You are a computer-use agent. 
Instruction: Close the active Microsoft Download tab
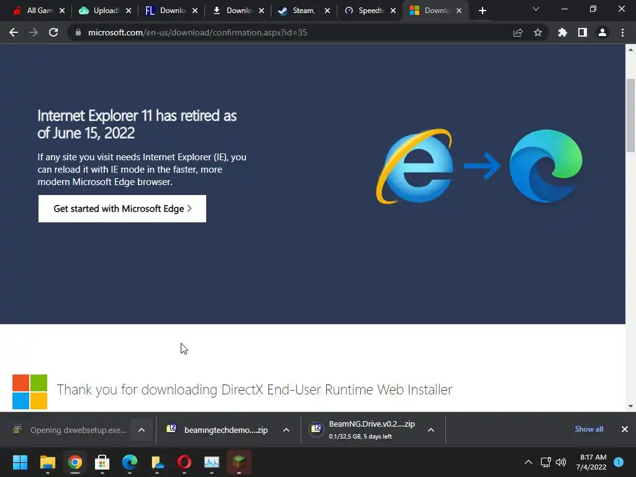459,11
